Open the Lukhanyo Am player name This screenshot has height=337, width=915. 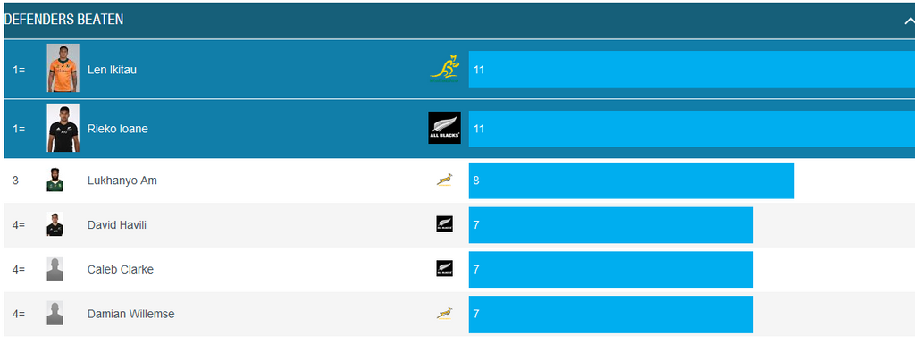pyautogui.click(x=122, y=181)
